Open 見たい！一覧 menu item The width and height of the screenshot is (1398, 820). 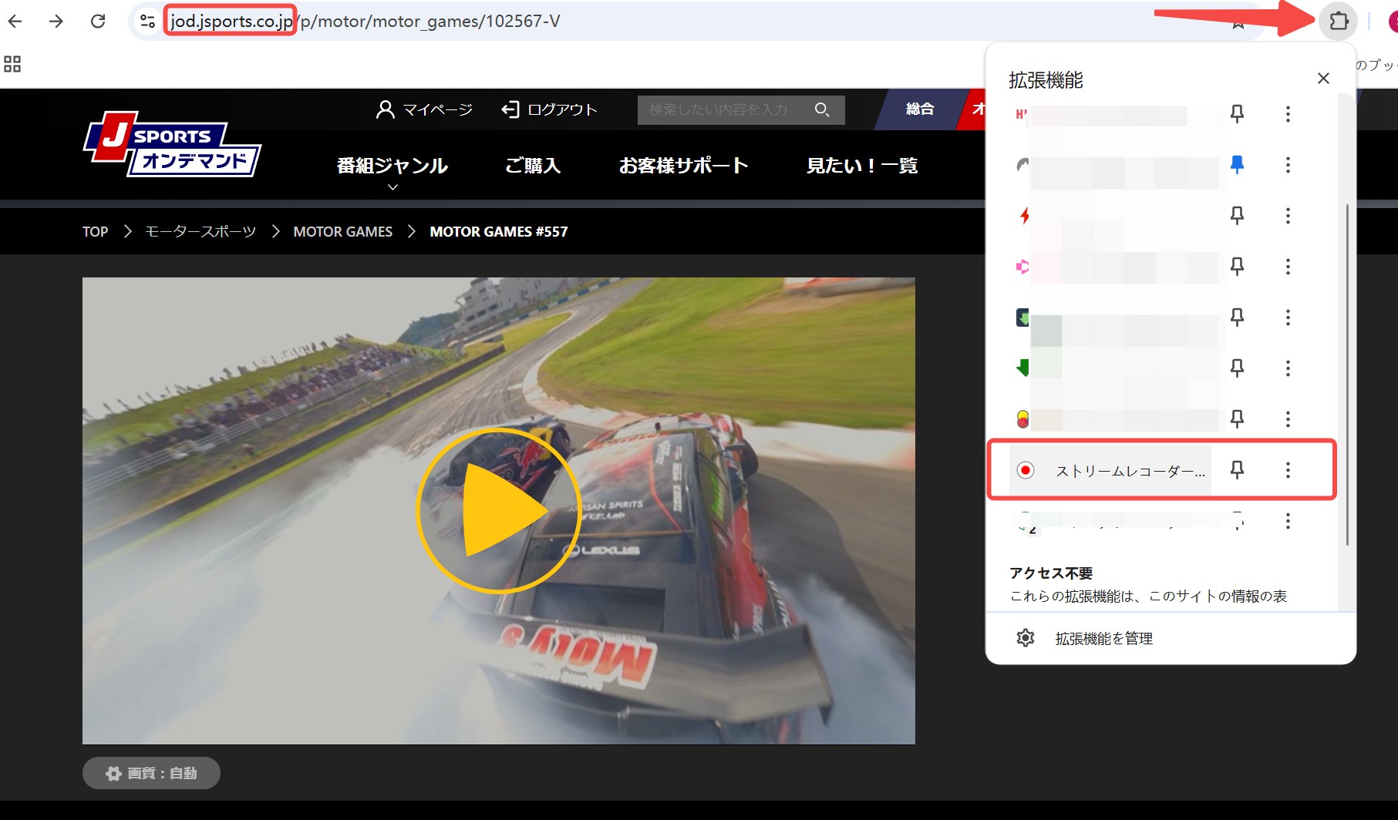click(862, 166)
